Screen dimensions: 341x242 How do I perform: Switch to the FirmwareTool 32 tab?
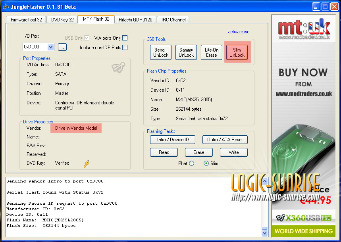[x=26, y=19]
